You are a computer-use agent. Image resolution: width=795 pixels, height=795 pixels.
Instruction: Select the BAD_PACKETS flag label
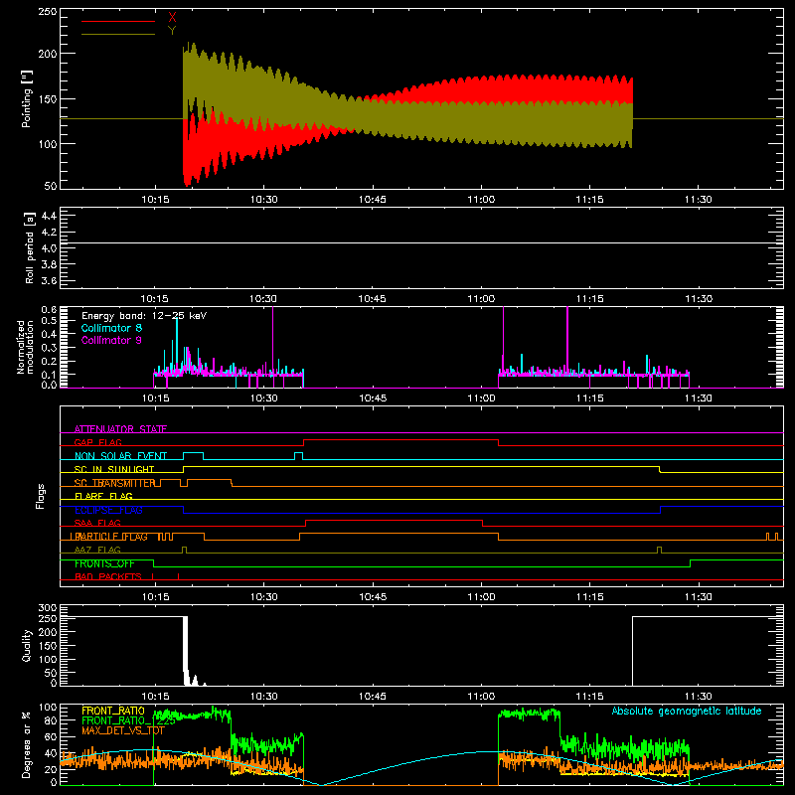[108, 576]
